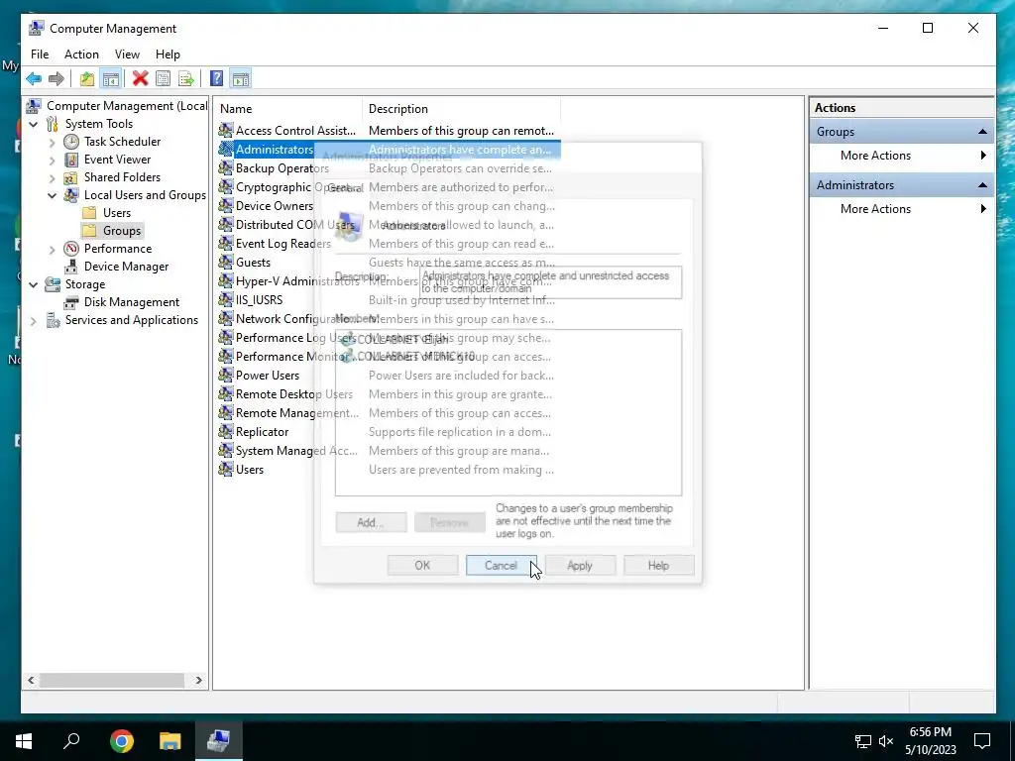The image size is (1015, 761).
Task: Open Properties via the toolbar icon
Action: (x=164, y=79)
